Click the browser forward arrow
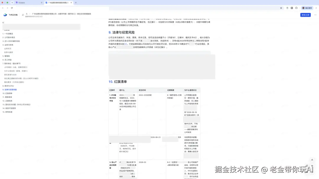The image size is (319, 179). [7, 8]
